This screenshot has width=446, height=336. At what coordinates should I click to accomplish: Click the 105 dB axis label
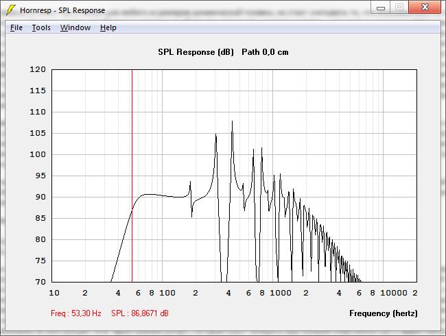click(x=38, y=133)
